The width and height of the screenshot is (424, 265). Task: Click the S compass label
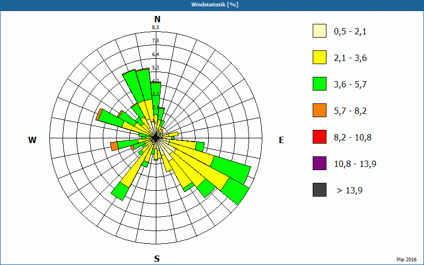157,259
